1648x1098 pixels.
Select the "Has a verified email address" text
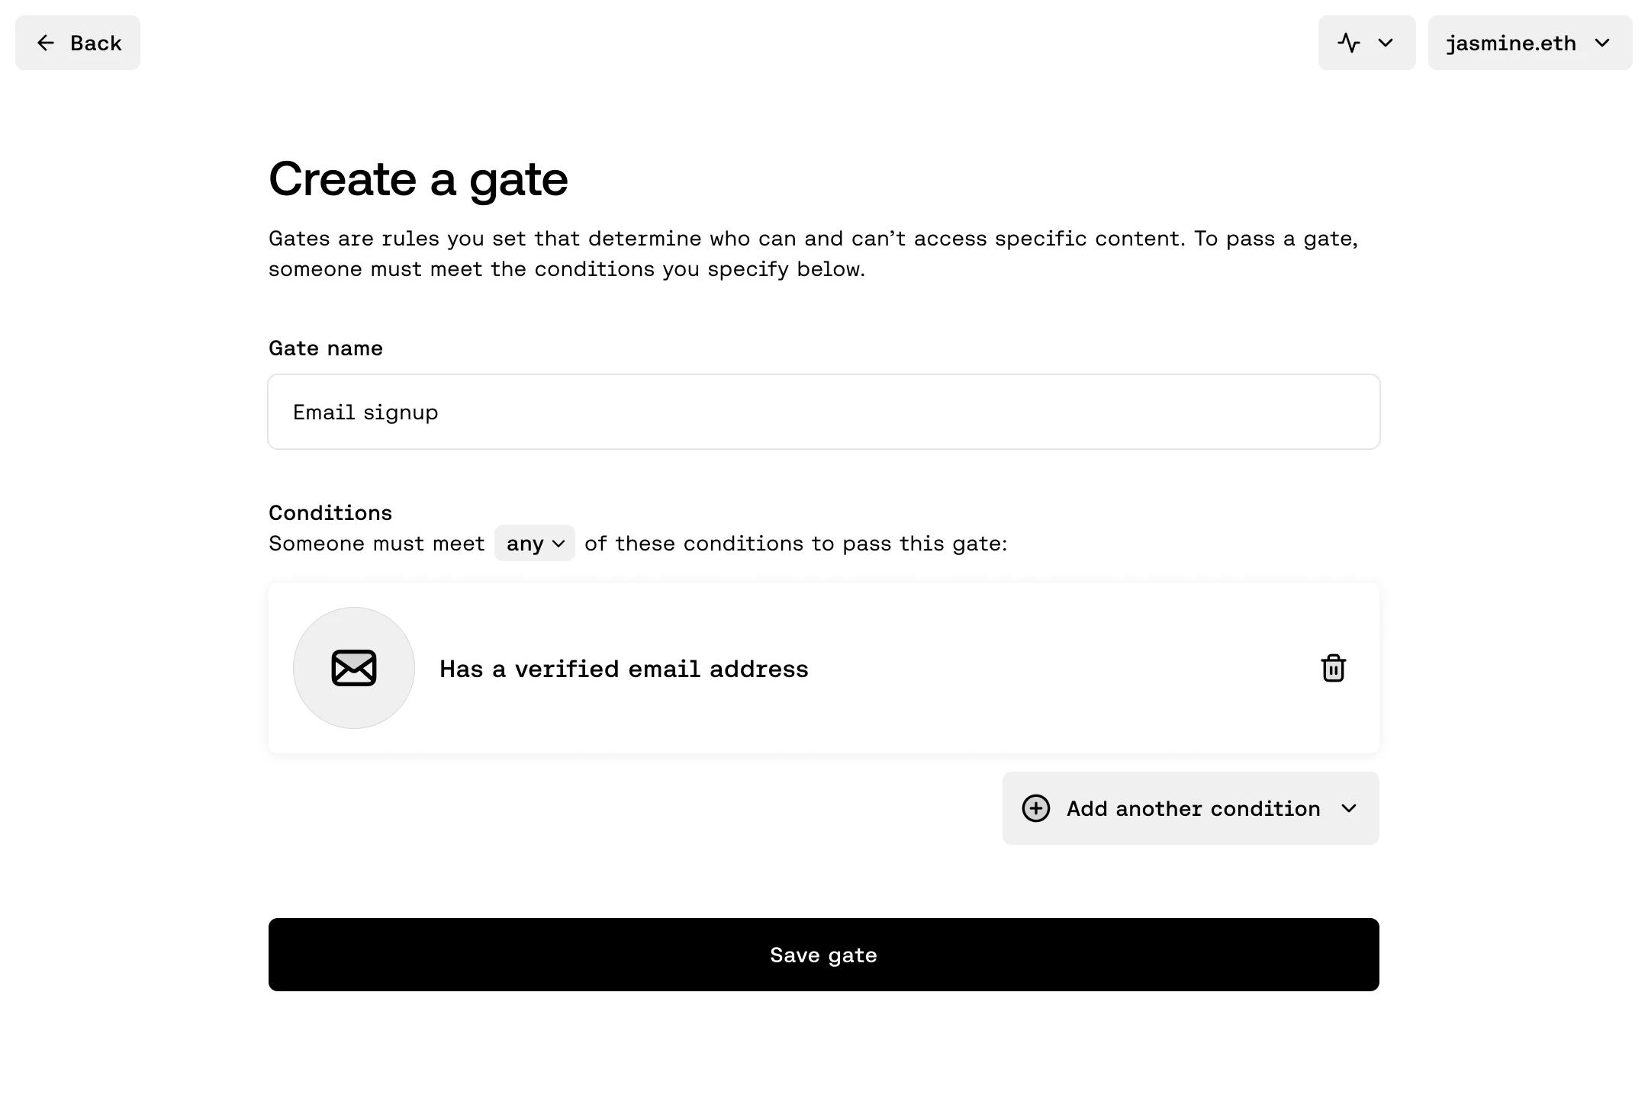[x=623, y=669]
